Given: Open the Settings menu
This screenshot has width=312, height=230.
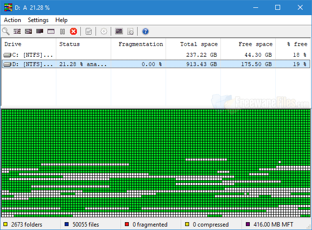Looking at the screenshot, I should [38, 20].
